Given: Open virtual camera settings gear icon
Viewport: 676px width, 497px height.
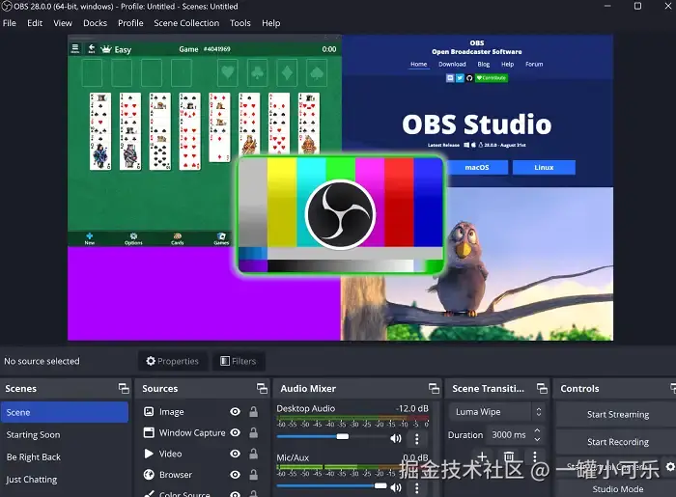Looking at the screenshot, I should tap(670, 466).
